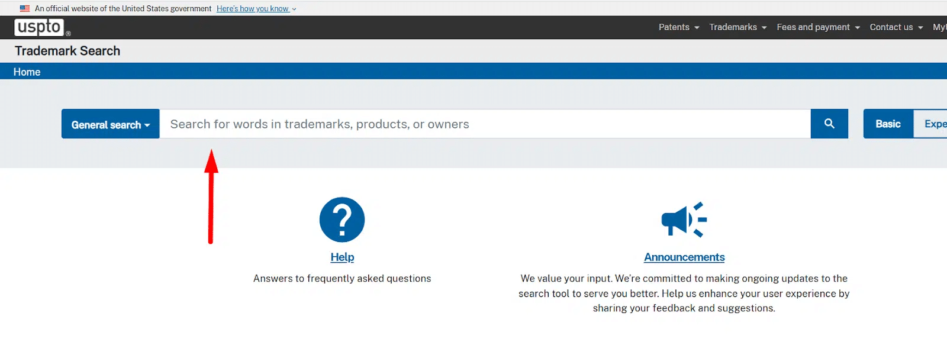The image size is (947, 345).
Task: Click into the trademark search field
Action: (x=485, y=124)
